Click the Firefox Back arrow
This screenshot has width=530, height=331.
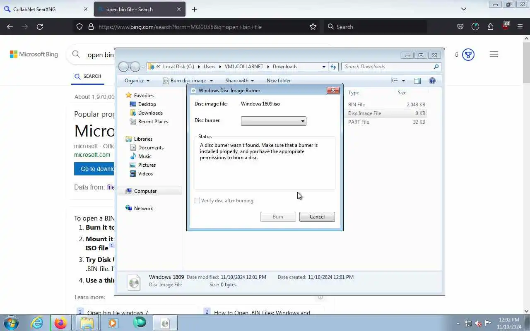[x=10, y=26]
